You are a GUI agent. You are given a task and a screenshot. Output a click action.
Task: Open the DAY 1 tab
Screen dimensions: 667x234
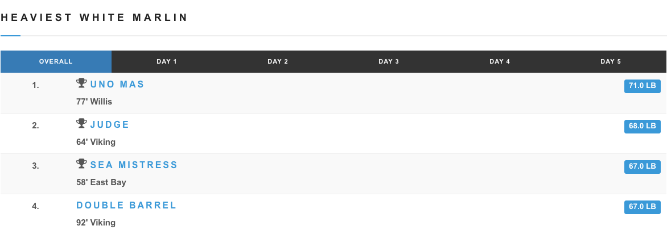click(x=167, y=61)
